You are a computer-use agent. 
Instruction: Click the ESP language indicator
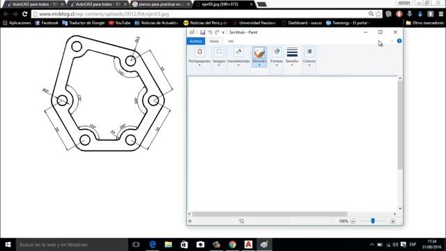click(x=413, y=245)
